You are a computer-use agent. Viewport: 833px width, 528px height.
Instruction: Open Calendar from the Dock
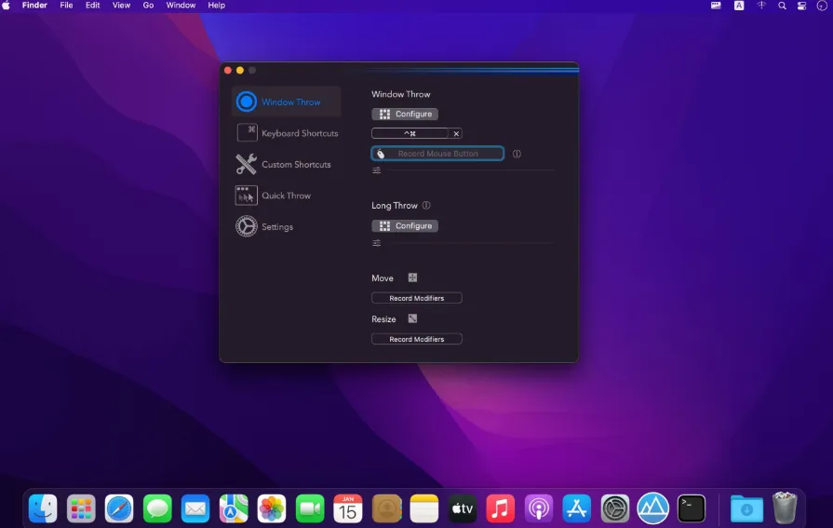pyautogui.click(x=348, y=508)
